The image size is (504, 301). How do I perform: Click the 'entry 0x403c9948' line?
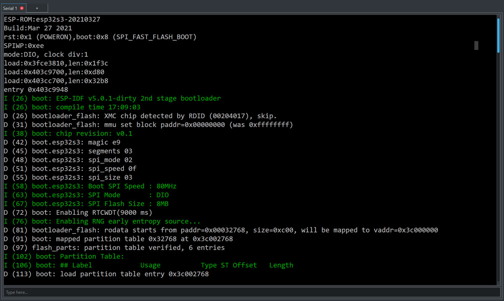point(36,90)
